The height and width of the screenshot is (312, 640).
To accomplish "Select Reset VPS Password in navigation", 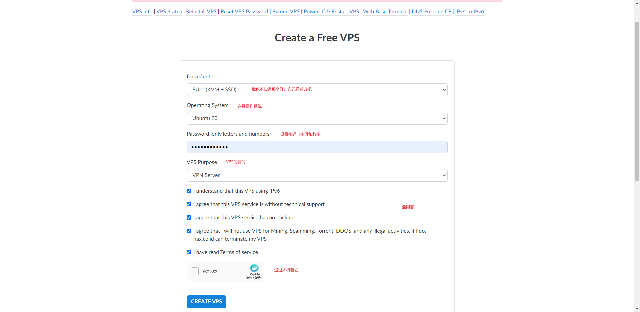I will point(244,11).
